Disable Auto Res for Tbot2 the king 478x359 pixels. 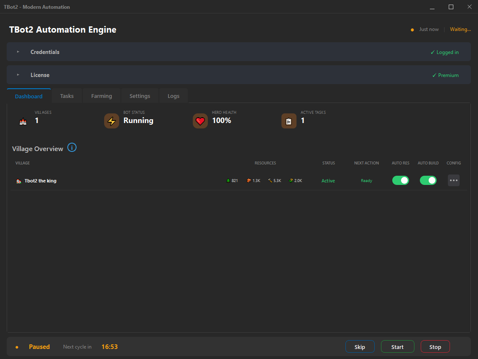401,180
